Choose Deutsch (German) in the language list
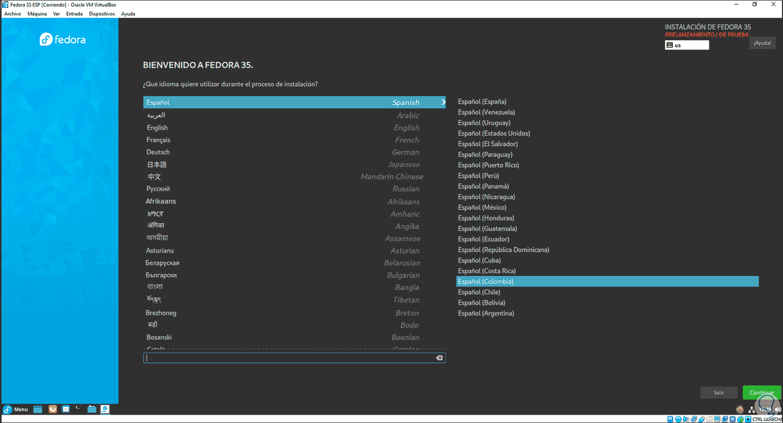Image resolution: width=783 pixels, height=423 pixels. [x=294, y=152]
